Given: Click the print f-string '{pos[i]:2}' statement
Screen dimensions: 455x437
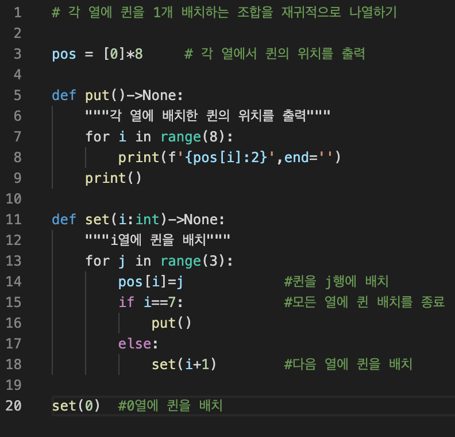Looking at the screenshot, I should coord(229,158).
